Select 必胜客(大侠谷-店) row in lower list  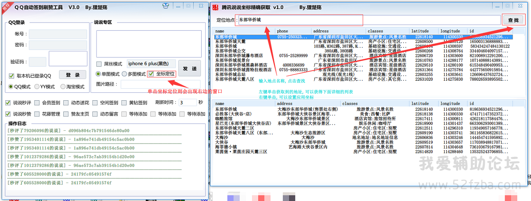pyautogui.click(x=363, y=114)
